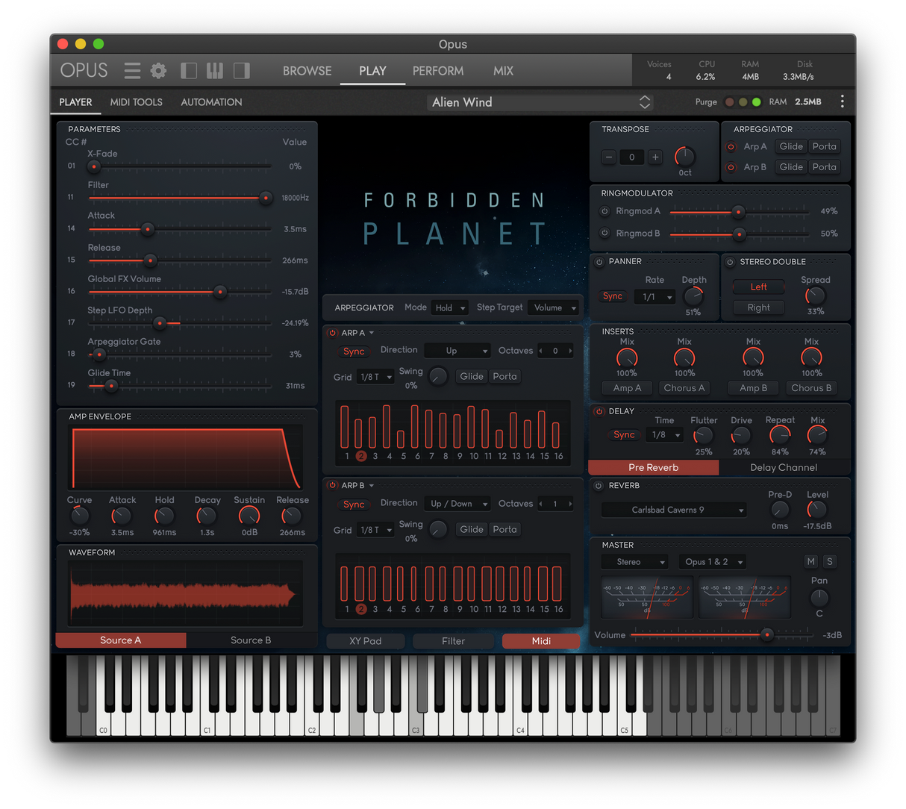Image resolution: width=906 pixels, height=809 pixels.
Task: Click the Master solo S button
Action: [x=829, y=561]
